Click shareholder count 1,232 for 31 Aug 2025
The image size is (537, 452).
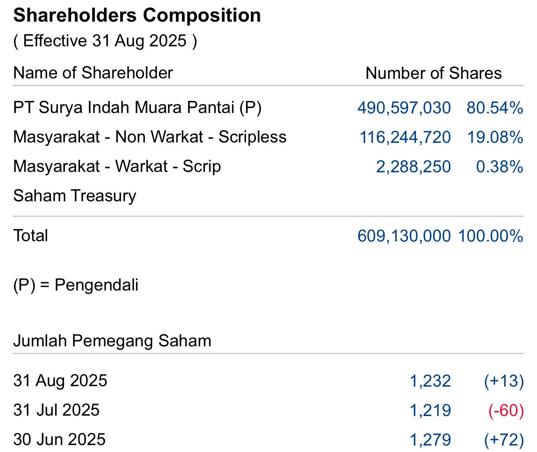point(430,381)
